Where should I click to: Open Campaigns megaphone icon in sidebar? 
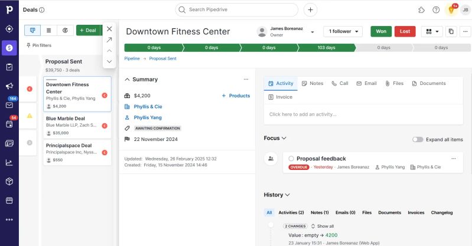(x=9, y=86)
